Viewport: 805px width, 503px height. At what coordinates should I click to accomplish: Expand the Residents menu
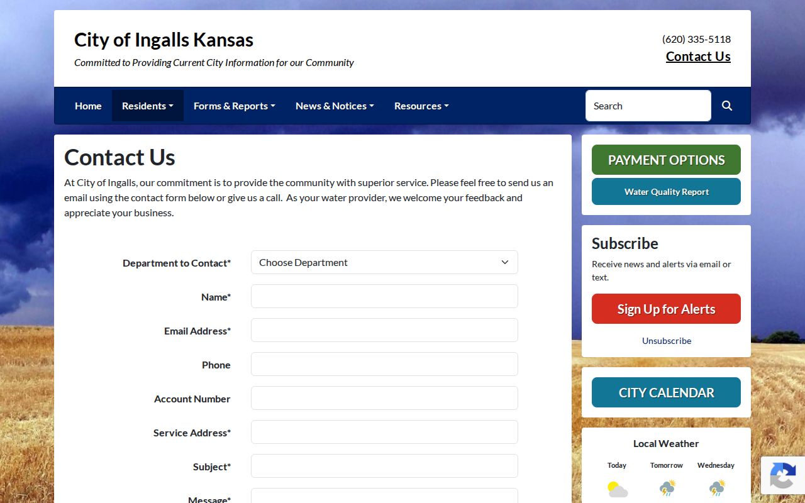pos(148,106)
